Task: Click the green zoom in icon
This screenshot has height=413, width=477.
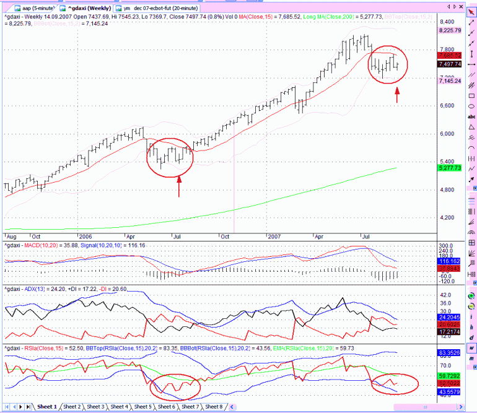Action: coord(471,296)
